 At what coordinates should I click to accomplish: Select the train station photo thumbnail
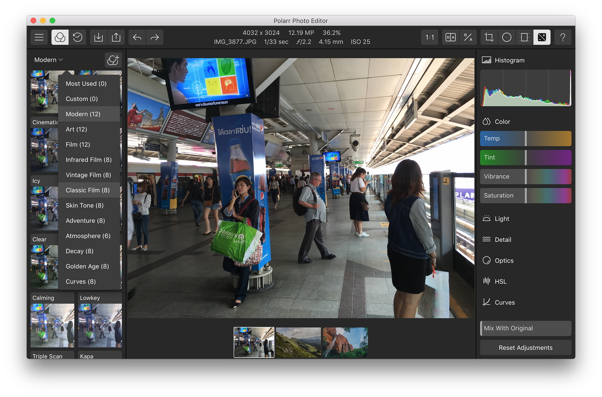[254, 342]
